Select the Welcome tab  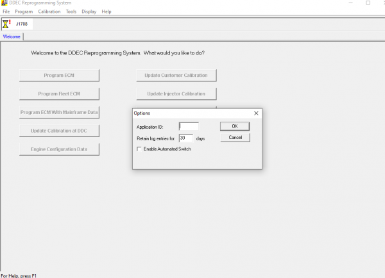(12, 37)
